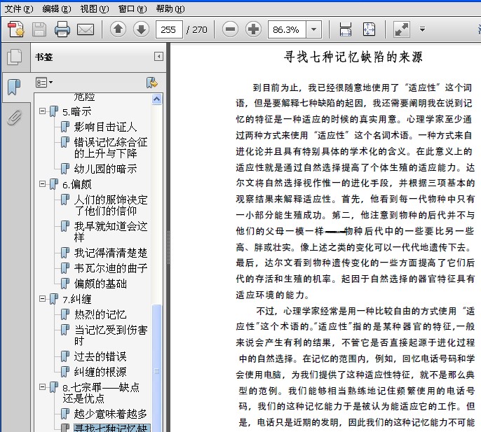Open bookmark options menu dropdown

44,83
